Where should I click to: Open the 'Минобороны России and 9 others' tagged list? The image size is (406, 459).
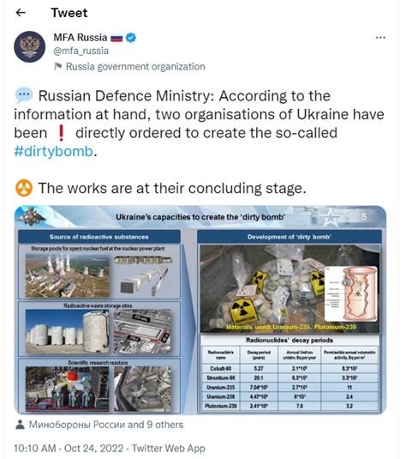[106, 425]
